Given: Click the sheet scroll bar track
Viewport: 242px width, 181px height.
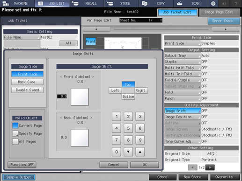Looking at the screenshot, I should point(161,29).
